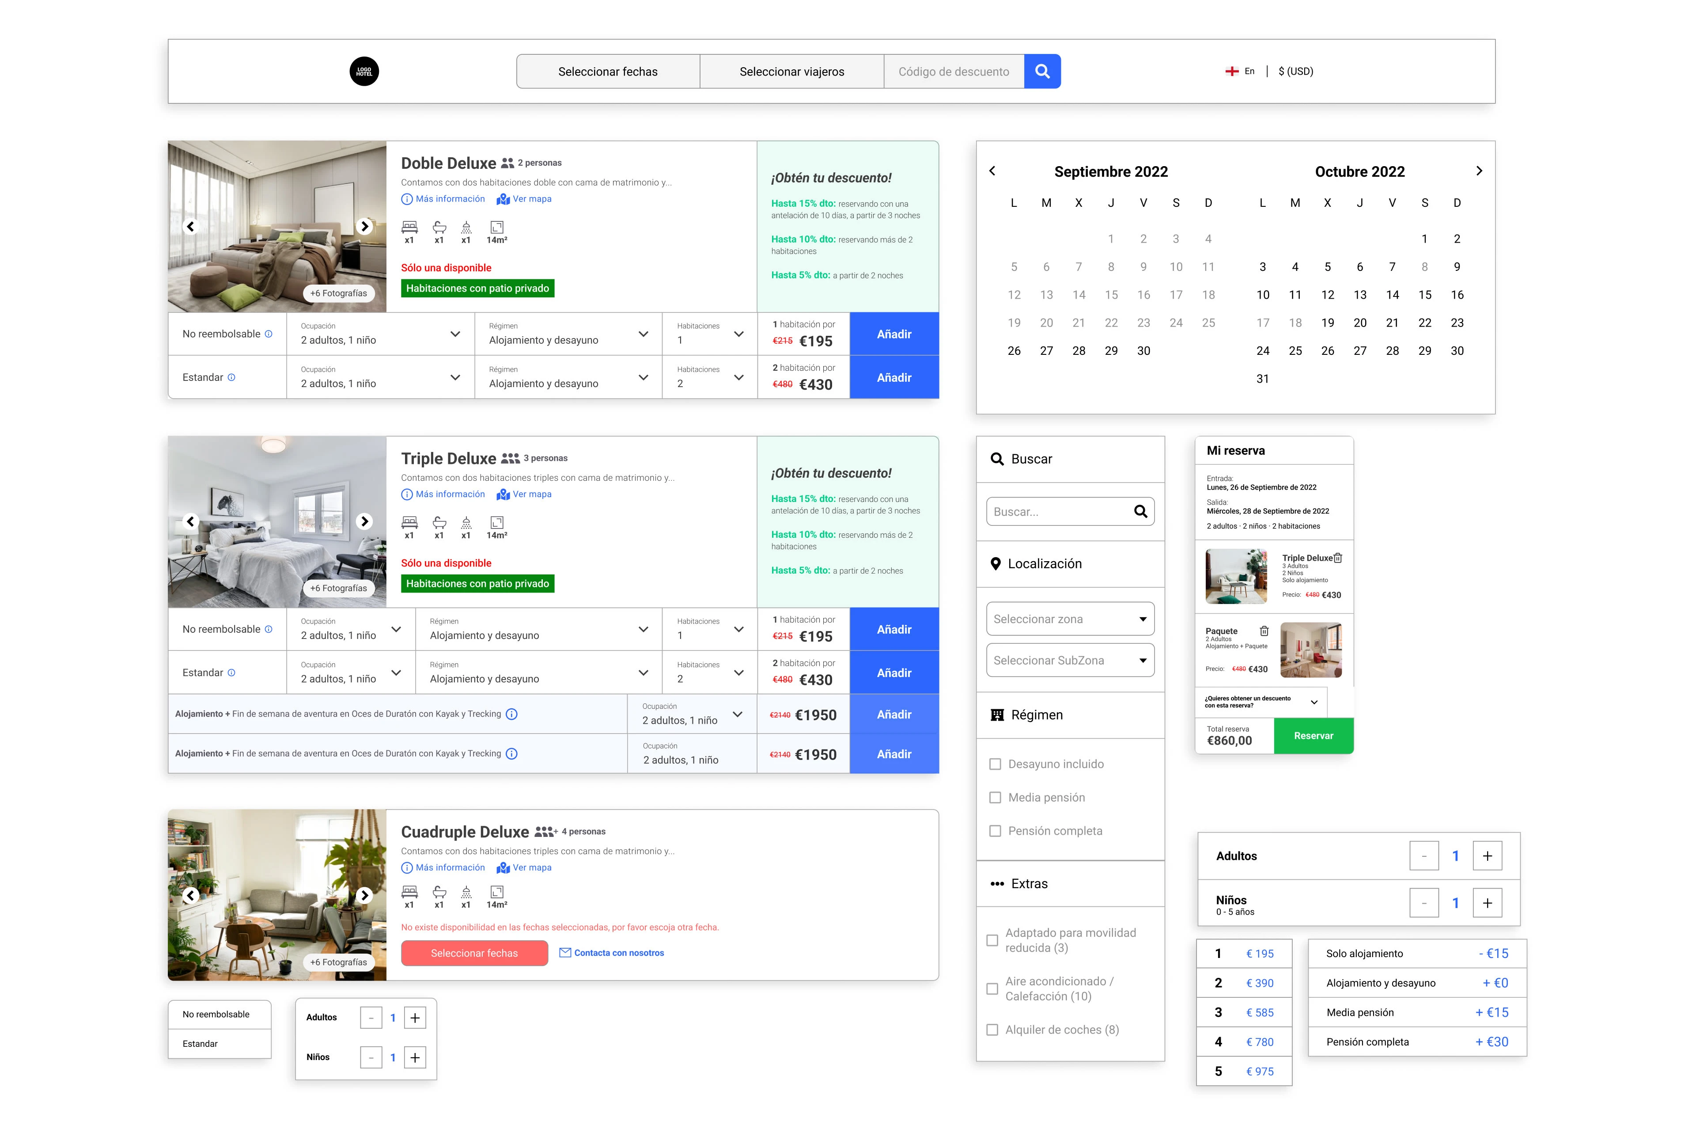Check Desayuno incluido option
Viewport: 1696px width, 1125px height.
(995, 764)
